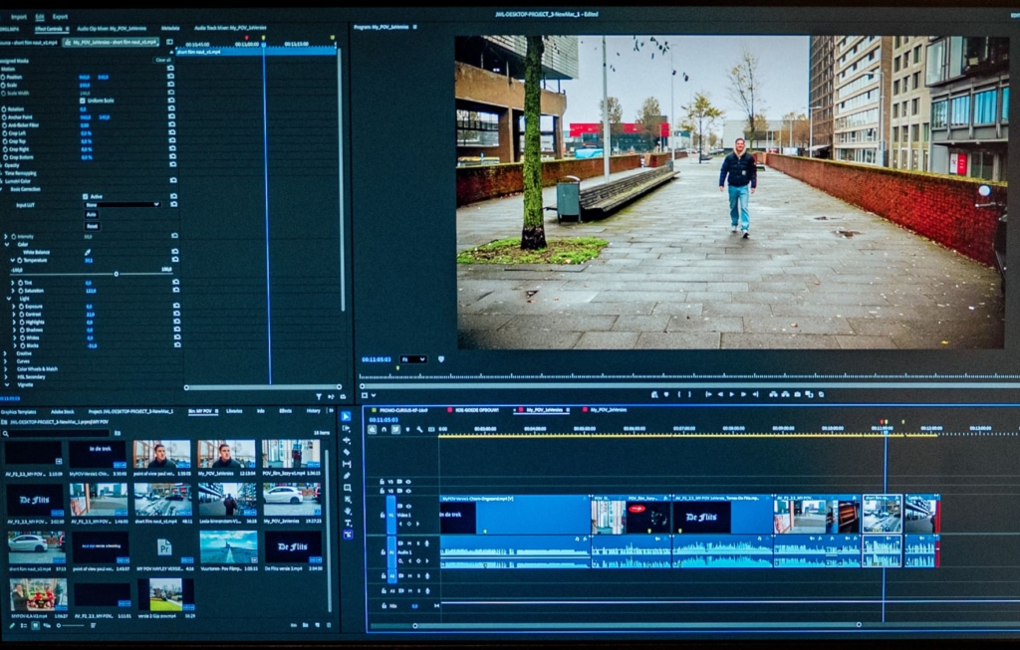Select the Selection tool arrow
The height and width of the screenshot is (650, 1020).
[346, 416]
